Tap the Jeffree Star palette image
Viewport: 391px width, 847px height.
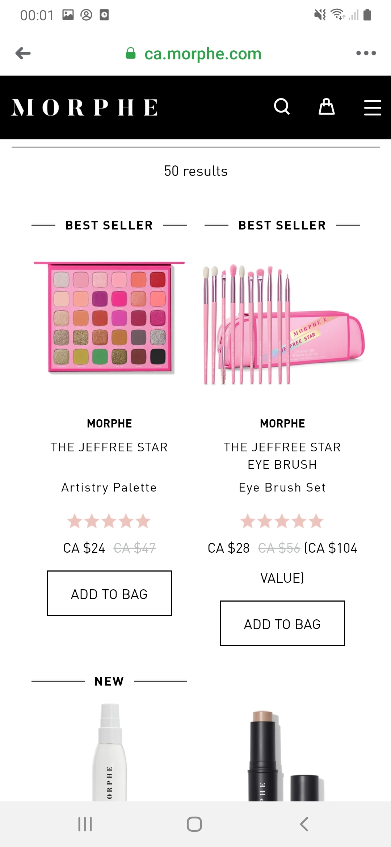pos(109,319)
